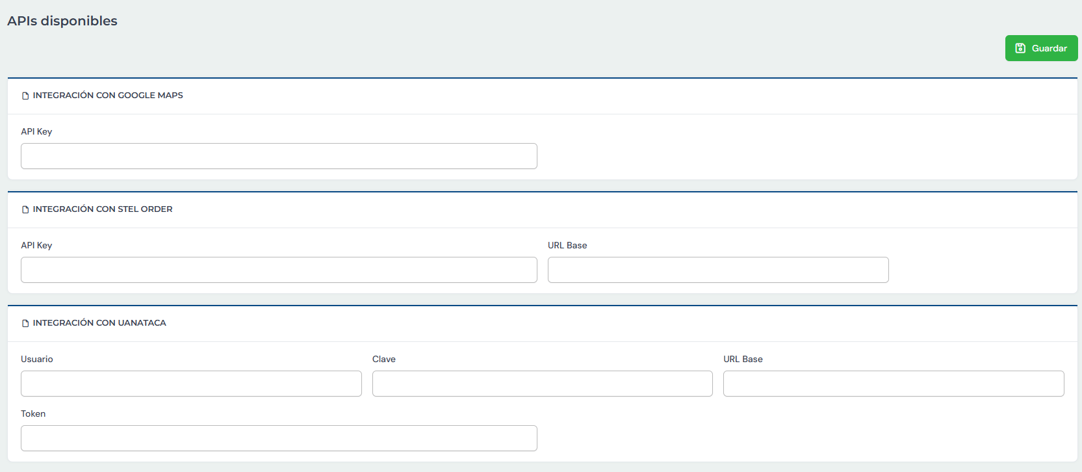Click the "Integración con Google Maps" heading
1082x472 pixels.
coord(108,96)
